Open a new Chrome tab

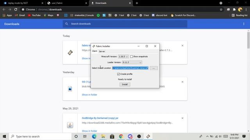click(137, 3)
